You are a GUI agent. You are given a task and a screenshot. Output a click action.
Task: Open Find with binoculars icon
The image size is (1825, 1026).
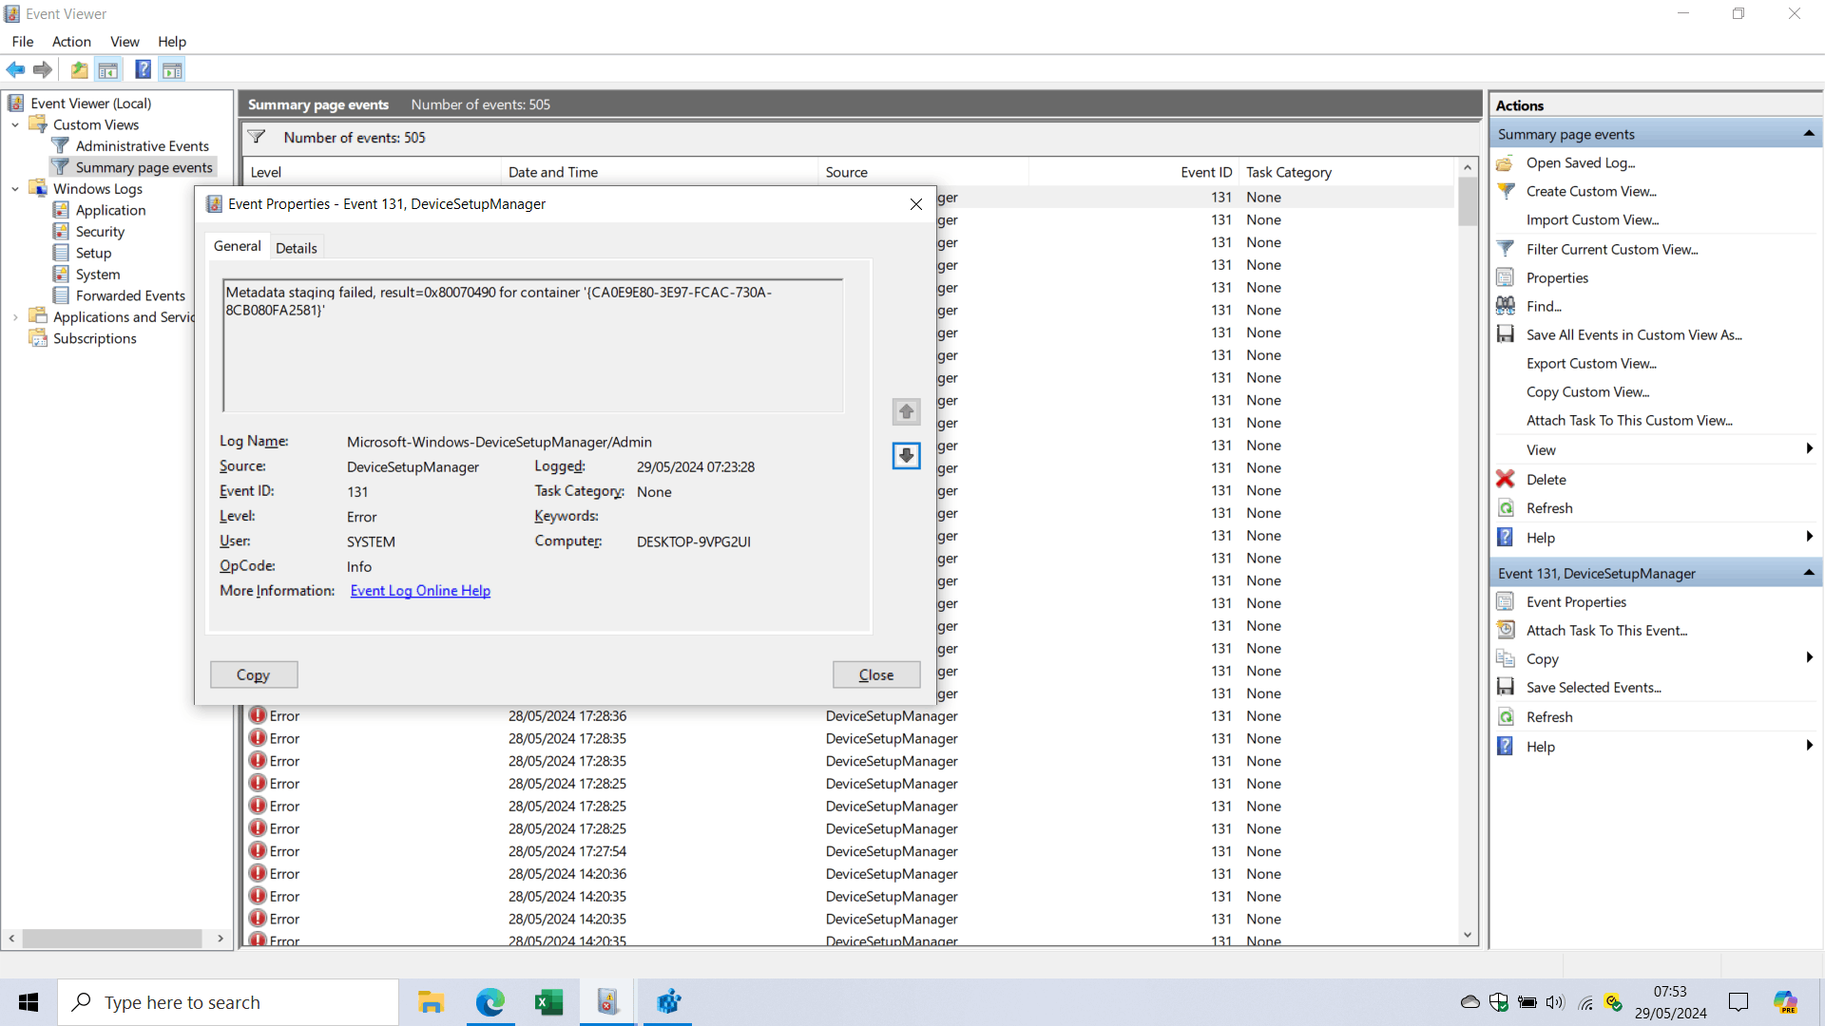coord(1506,306)
